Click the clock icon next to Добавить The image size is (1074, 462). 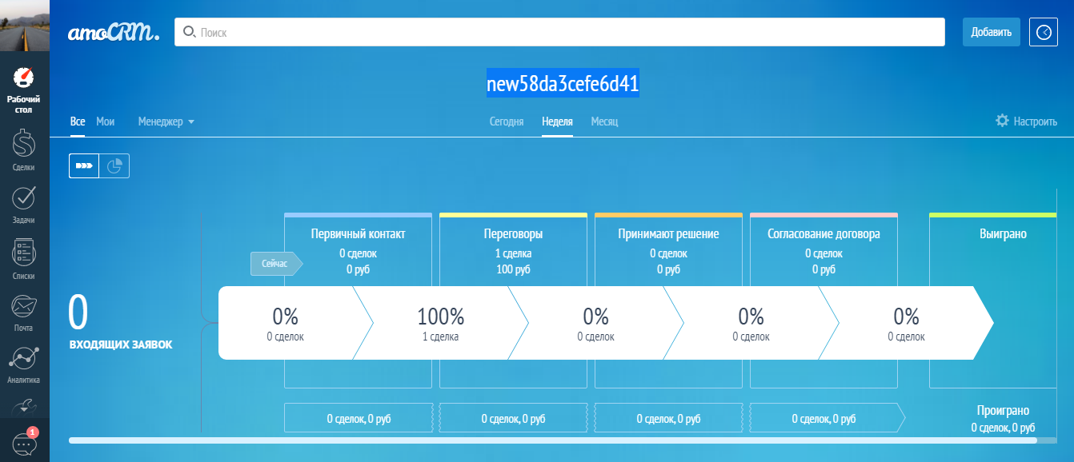pos(1043,32)
